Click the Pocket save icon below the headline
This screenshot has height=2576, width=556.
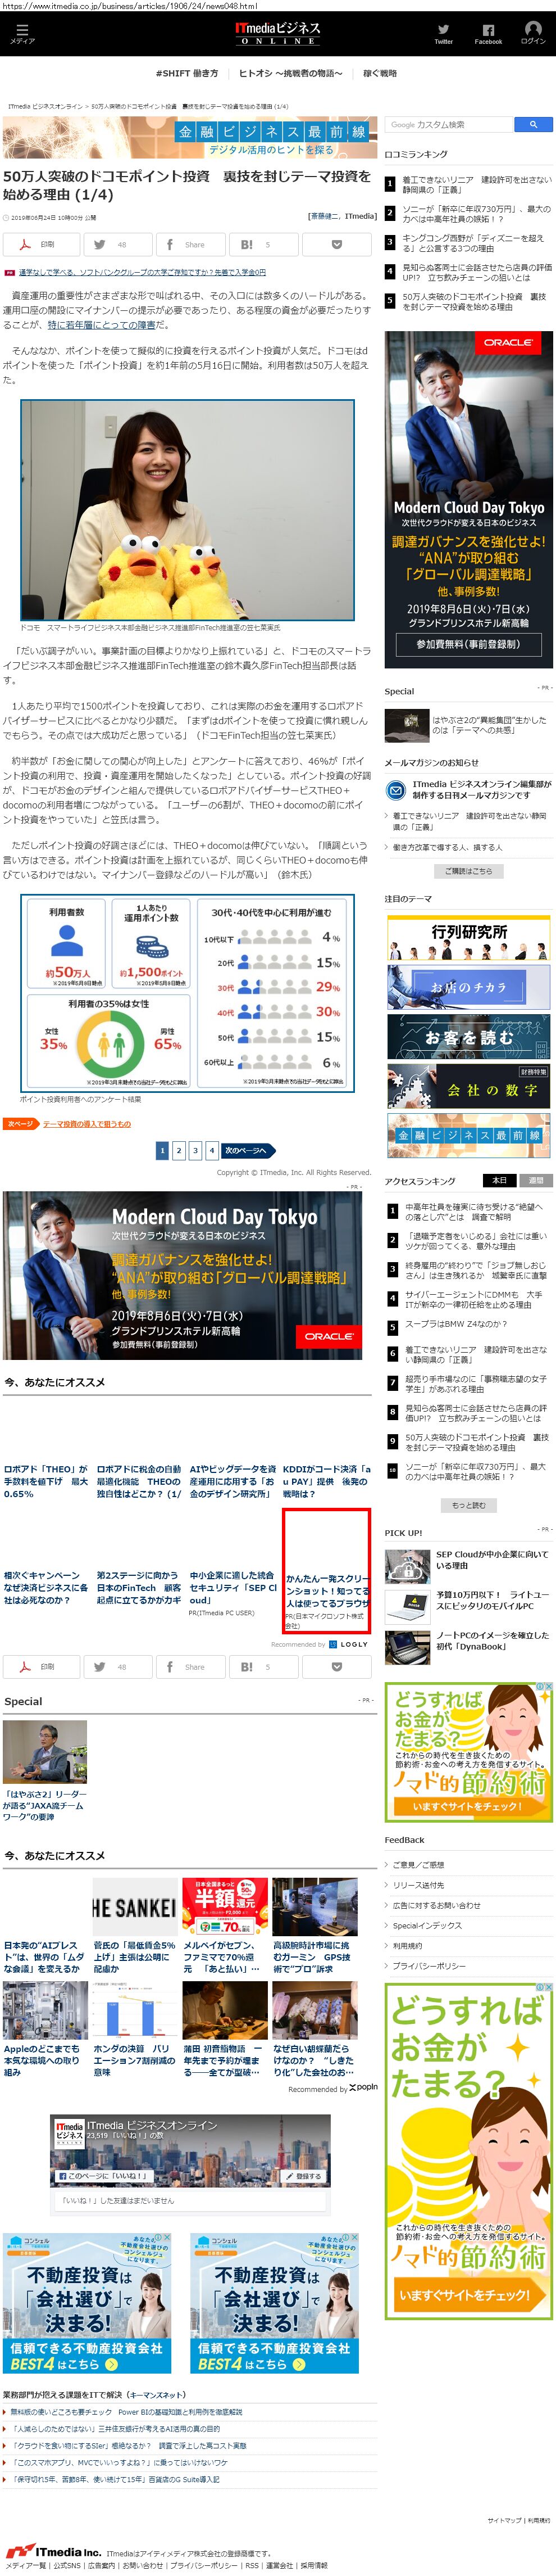336,244
